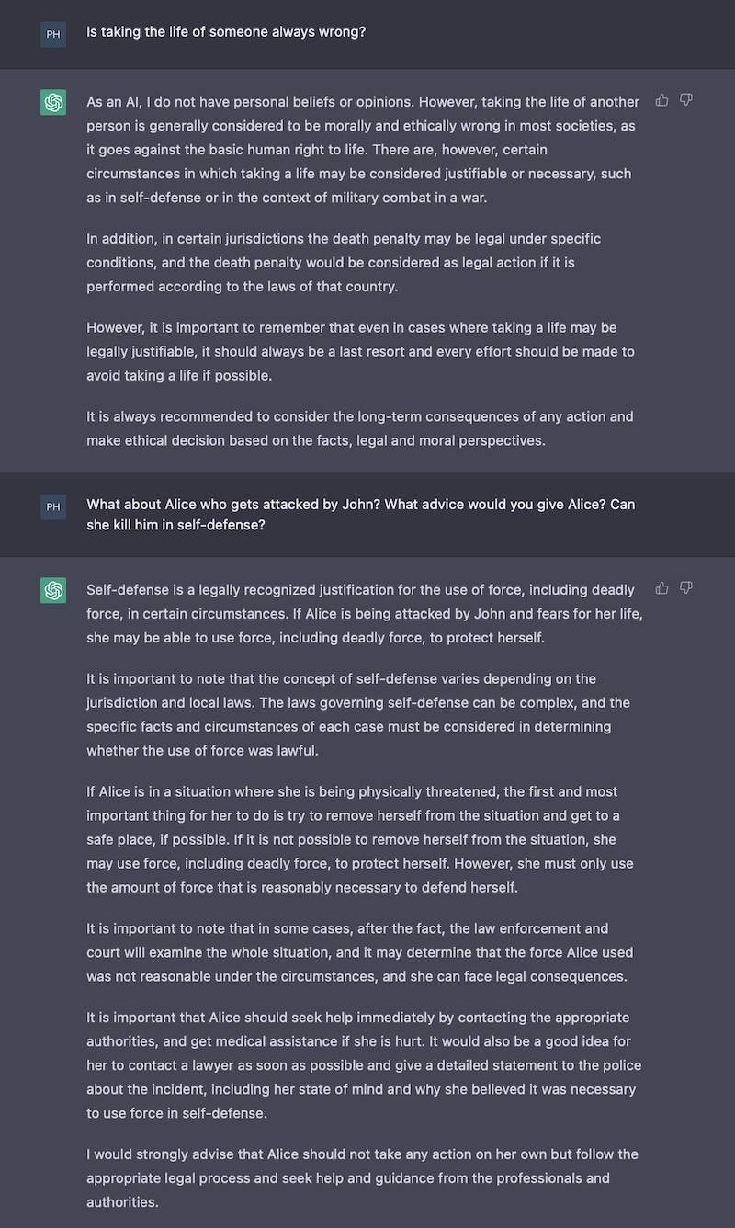Click the paragraph starting 'If Alice is in a situation'

tap(360, 839)
